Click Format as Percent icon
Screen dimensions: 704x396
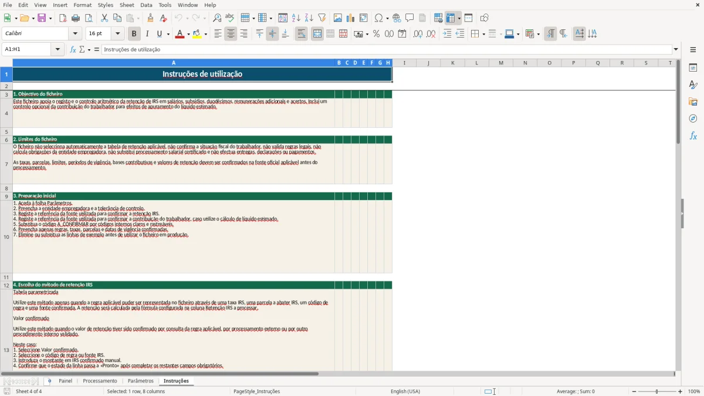376,34
